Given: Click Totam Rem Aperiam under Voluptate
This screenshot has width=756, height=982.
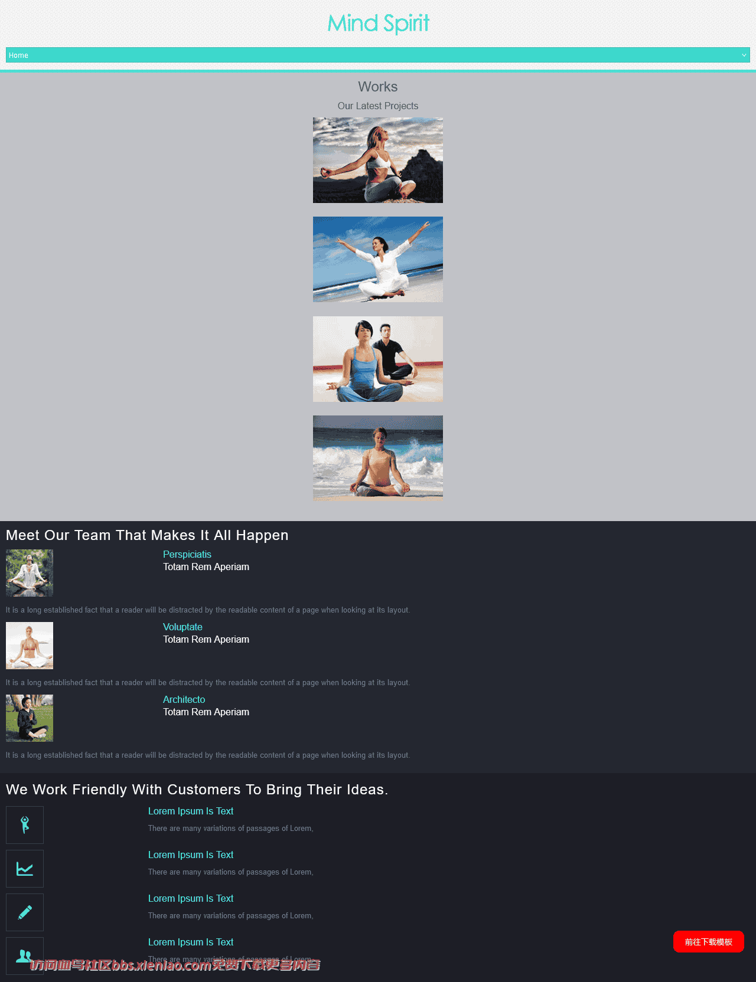Looking at the screenshot, I should coord(206,639).
